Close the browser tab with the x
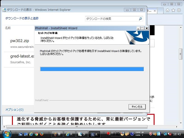Screen dimensions: 184x138 point(155,11)
